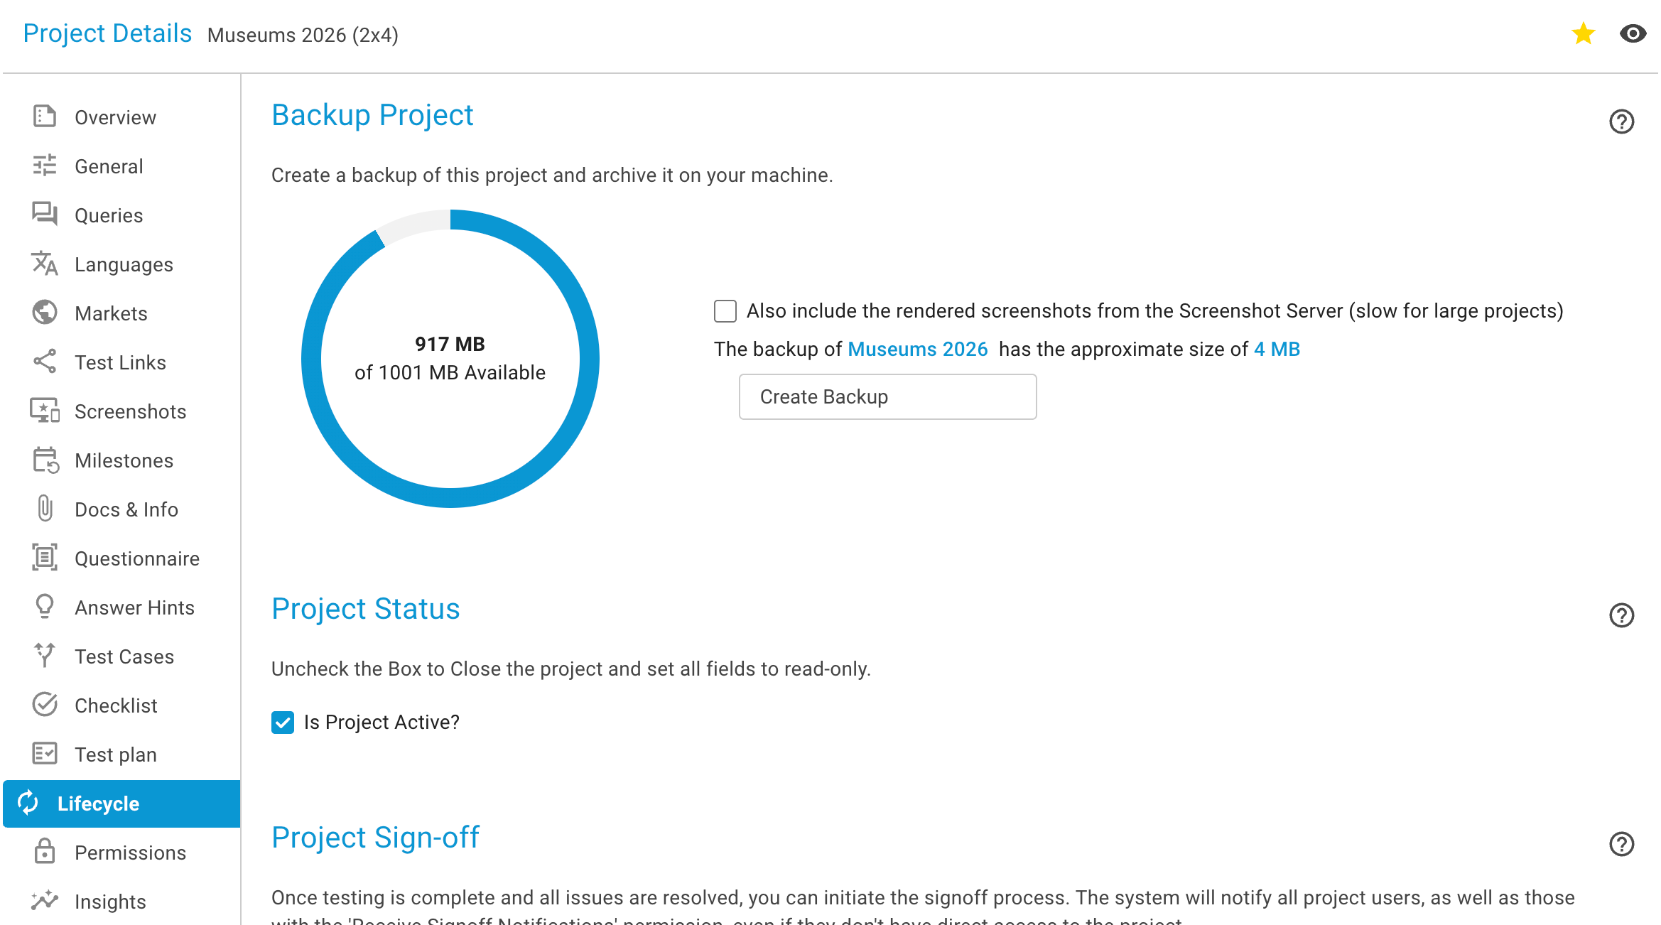Enable include rendered screenshots checkbox
Viewport: 1661px width, 925px height.
pyautogui.click(x=725, y=311)
